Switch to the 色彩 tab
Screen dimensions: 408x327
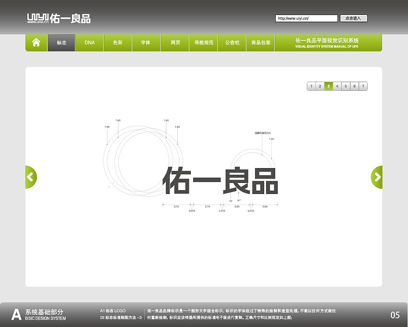(x=118, y=42)
